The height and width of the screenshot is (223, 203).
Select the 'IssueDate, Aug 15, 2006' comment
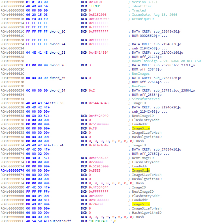click(154, 15)
